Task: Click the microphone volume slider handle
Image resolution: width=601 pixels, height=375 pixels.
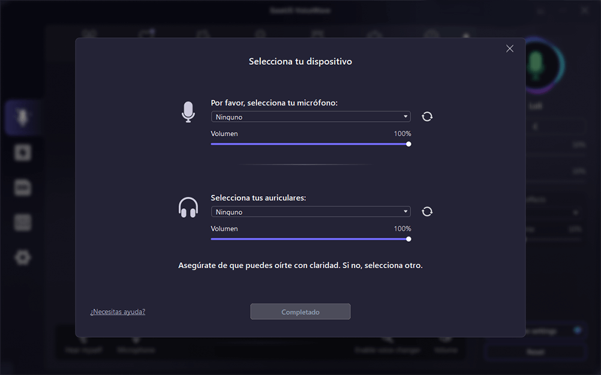Action: 409,144
